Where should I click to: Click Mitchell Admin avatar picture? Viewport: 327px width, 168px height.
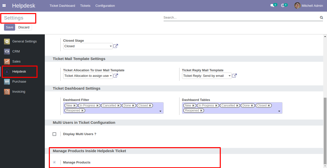(298, 6)
